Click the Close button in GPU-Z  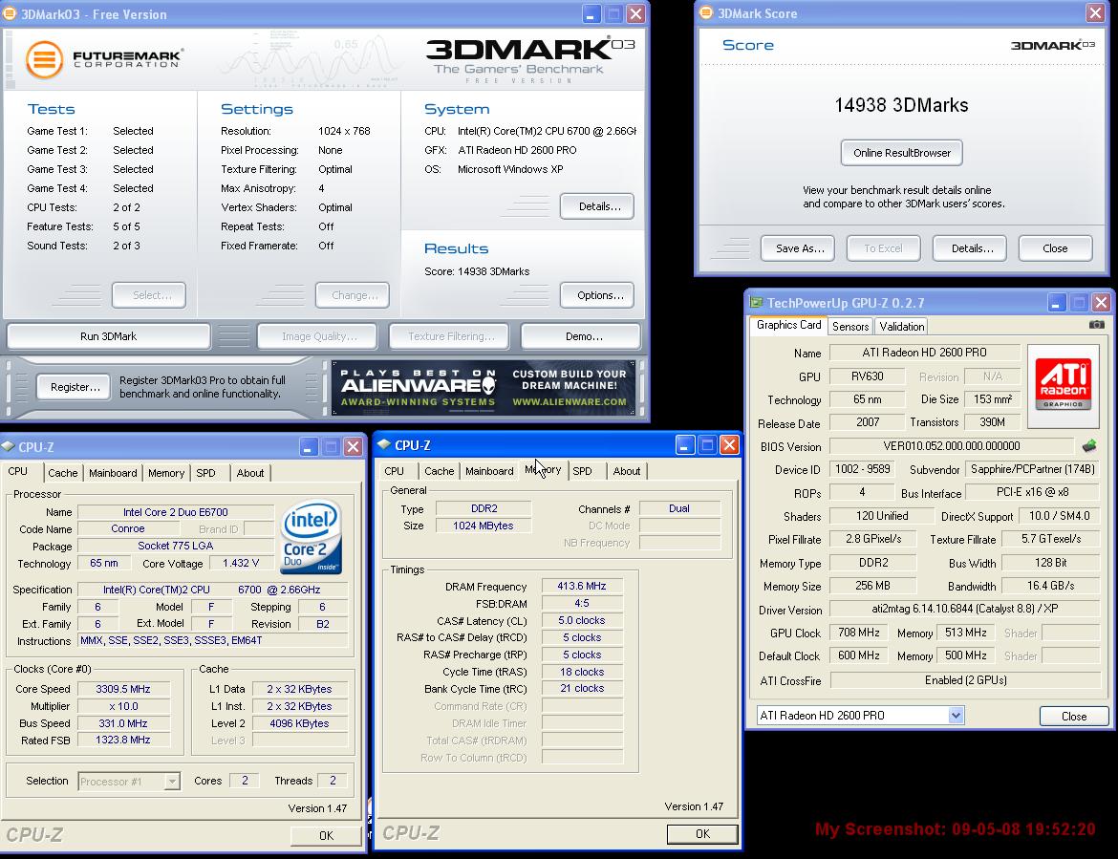pyautogui.click(x=1074, y=716)
